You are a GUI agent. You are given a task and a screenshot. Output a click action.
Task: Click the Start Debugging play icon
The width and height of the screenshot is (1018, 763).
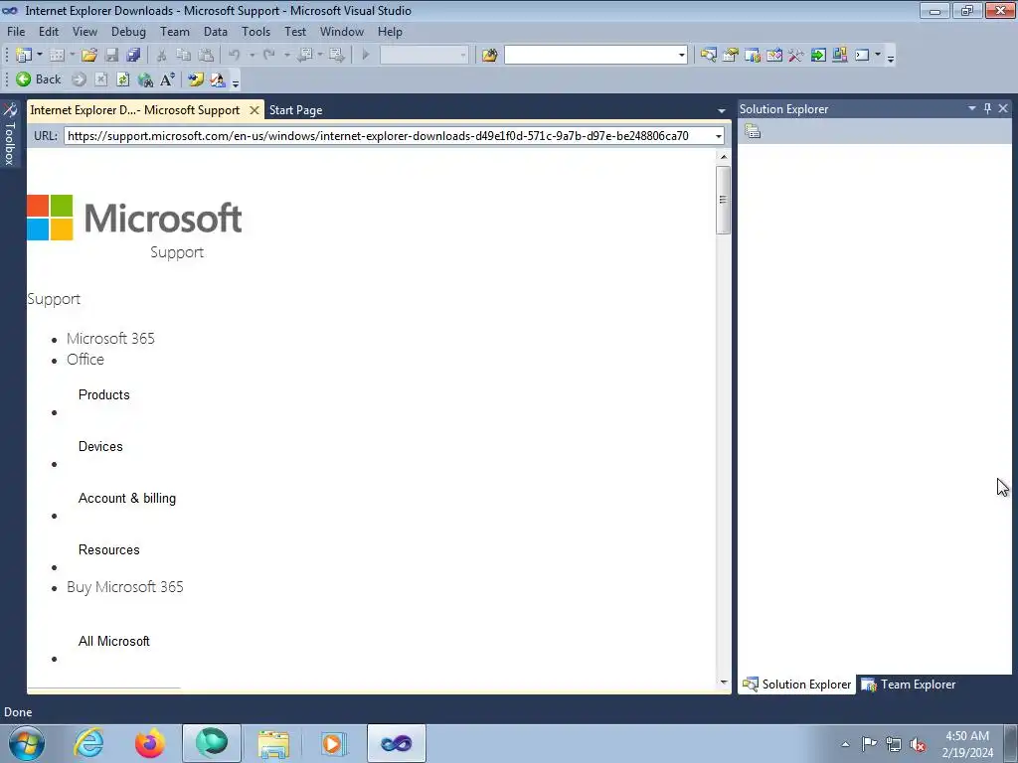366,56
